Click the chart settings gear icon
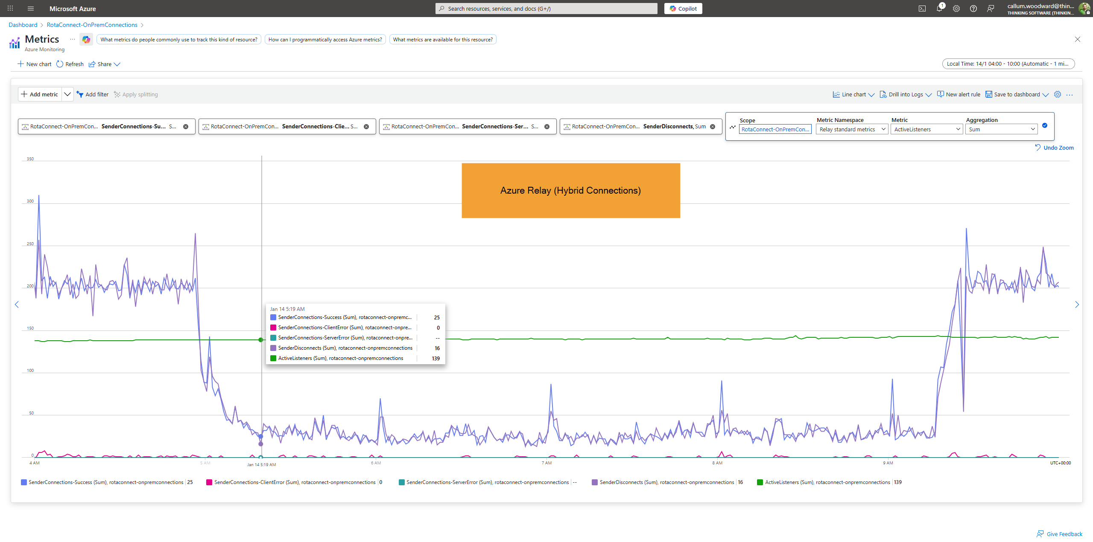The image size is (1093, 542). (1058, 94)
